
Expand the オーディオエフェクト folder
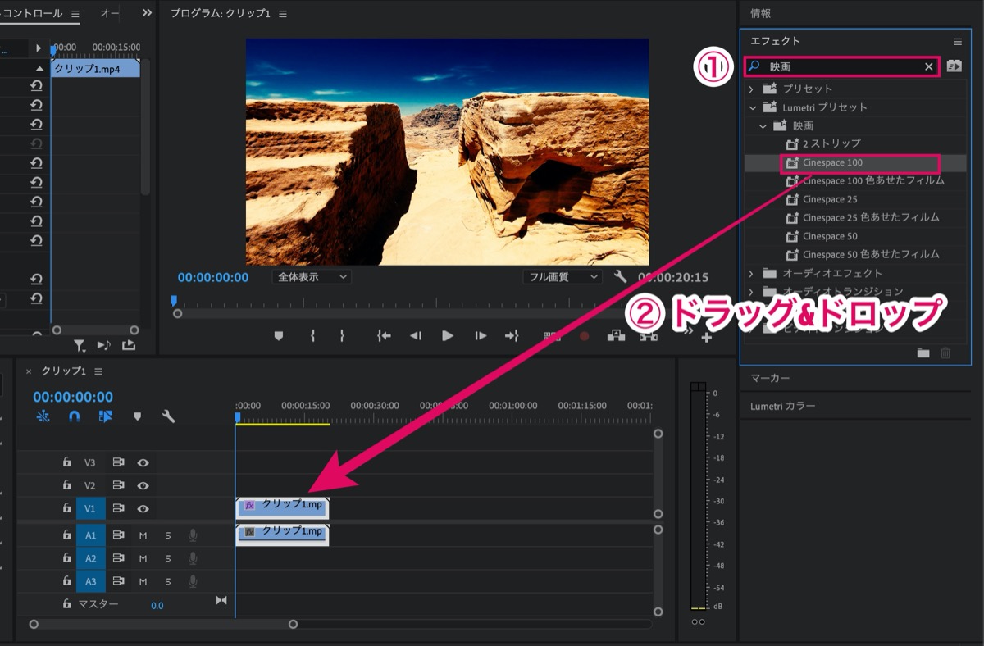[x=751, y=273]
